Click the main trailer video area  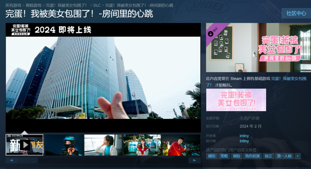point(103,77)
